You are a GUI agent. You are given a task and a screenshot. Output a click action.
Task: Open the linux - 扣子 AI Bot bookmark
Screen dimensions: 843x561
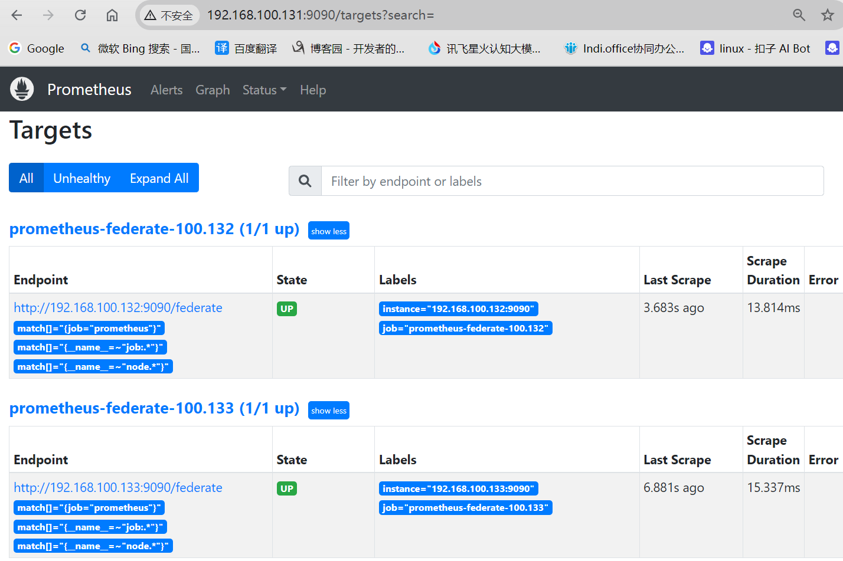tap(755, 48)
